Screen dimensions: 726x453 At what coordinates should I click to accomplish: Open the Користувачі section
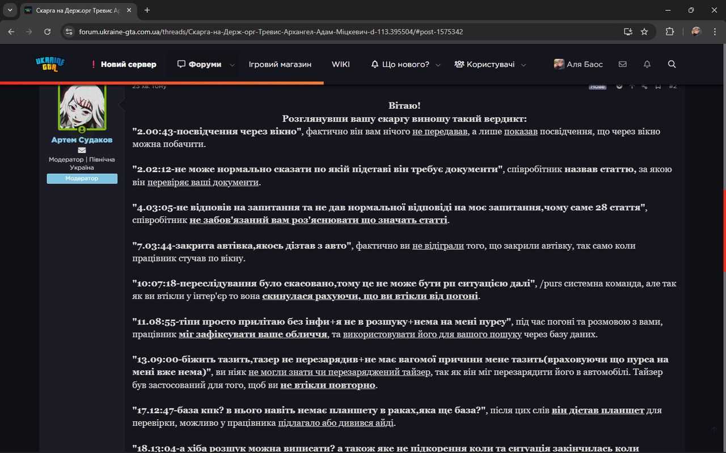point(485,65)
